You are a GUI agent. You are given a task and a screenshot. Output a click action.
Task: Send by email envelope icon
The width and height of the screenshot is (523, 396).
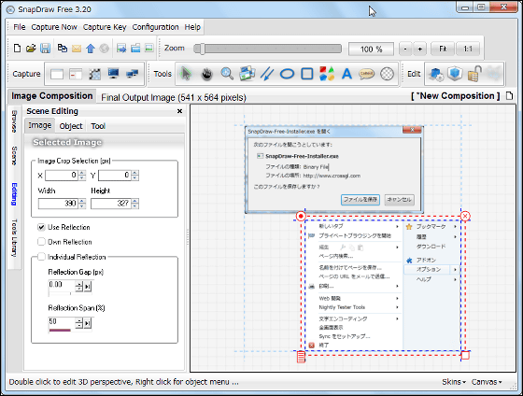click(x=77, y=49)
